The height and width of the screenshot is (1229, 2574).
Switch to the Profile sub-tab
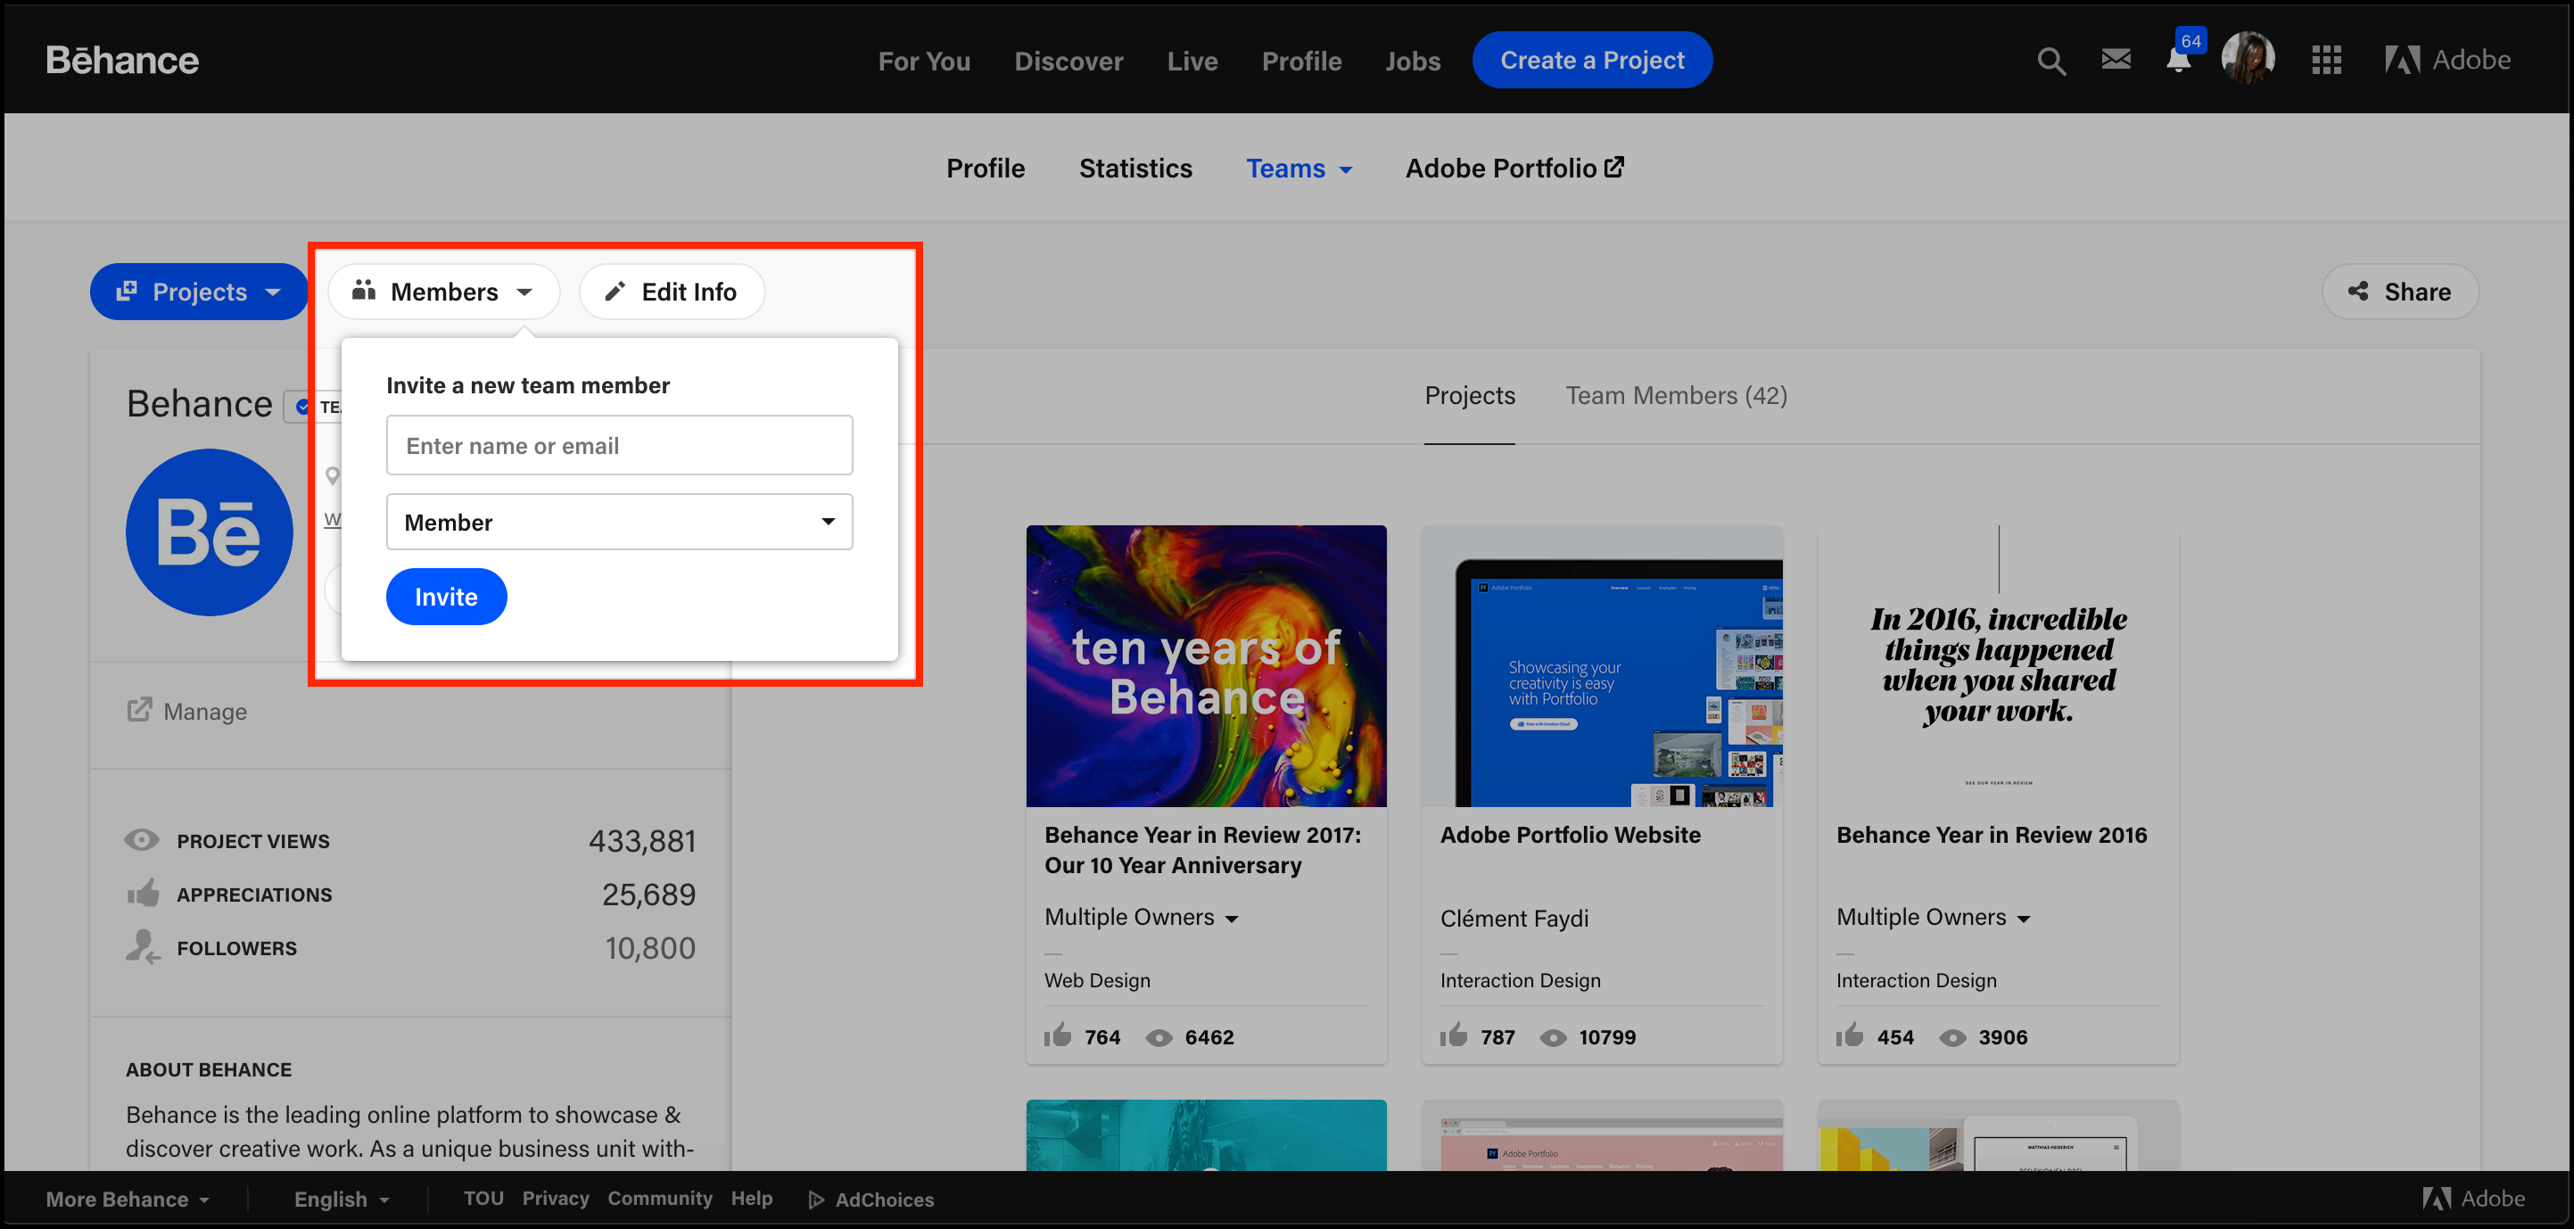pos(986,168)
